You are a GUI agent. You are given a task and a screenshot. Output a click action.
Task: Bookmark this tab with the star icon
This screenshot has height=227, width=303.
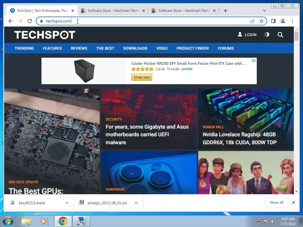point(262,21)
